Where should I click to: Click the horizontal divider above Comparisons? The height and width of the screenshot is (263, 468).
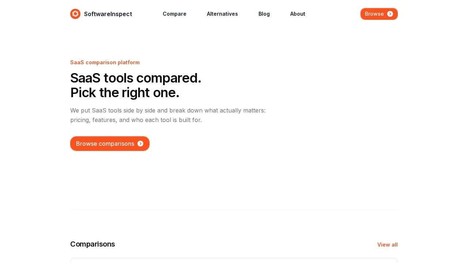pos(234,210)
